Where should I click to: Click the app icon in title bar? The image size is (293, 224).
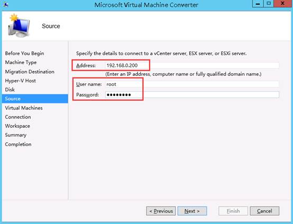6,4
